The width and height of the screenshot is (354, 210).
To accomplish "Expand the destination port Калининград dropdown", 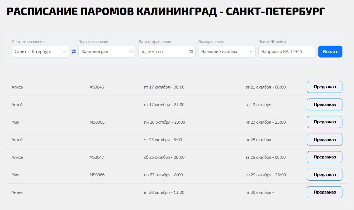I will point(107,52).
